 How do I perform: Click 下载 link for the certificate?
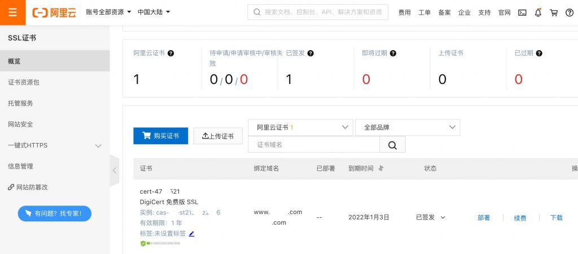[556, 217]
